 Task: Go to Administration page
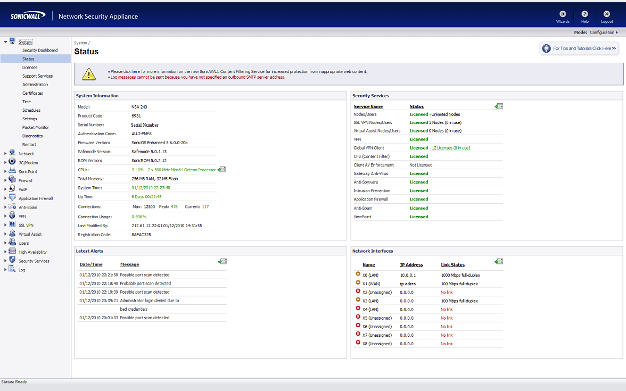(35, 85)
